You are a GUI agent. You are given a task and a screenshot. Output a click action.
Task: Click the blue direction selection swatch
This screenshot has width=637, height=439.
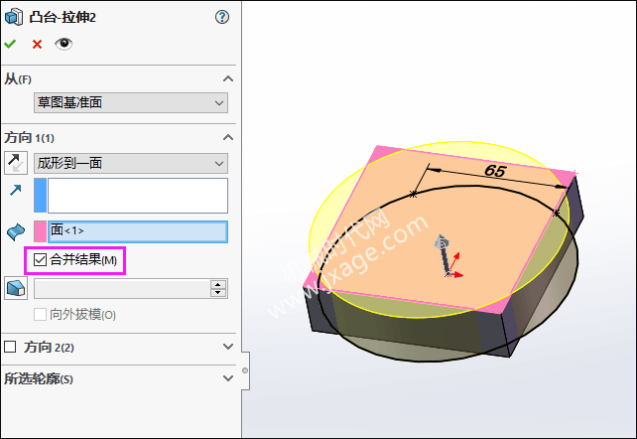point(41,195)
